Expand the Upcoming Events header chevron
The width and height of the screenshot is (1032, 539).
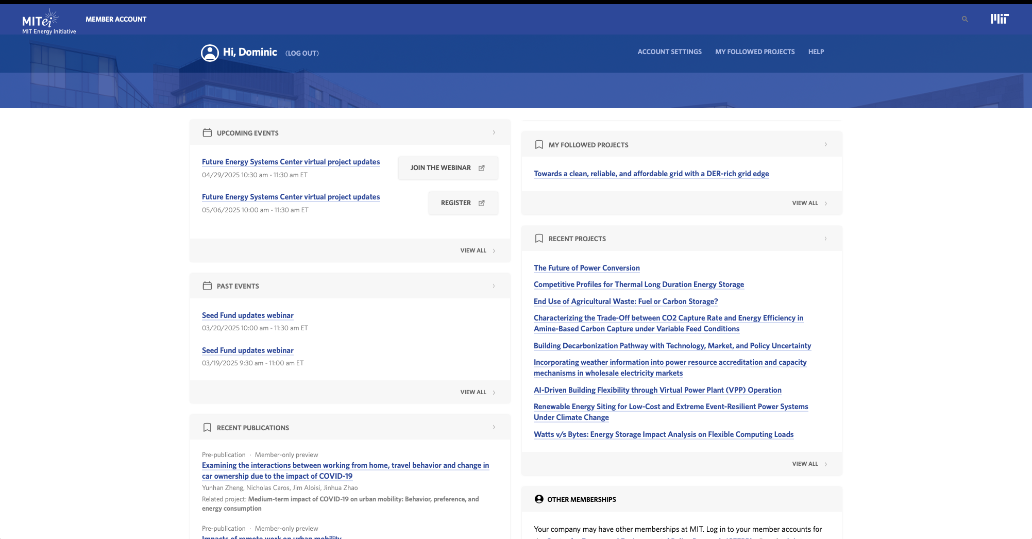point(494,133)
